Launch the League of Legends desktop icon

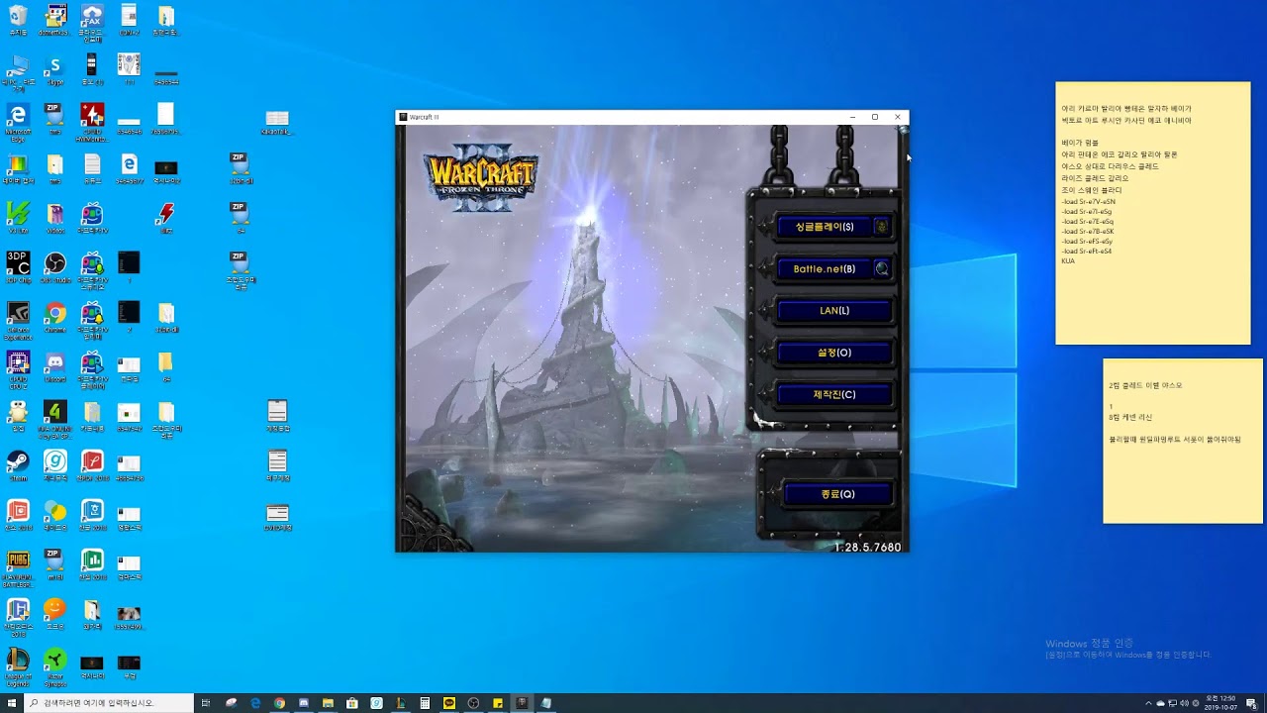click(x=18, y=666)
